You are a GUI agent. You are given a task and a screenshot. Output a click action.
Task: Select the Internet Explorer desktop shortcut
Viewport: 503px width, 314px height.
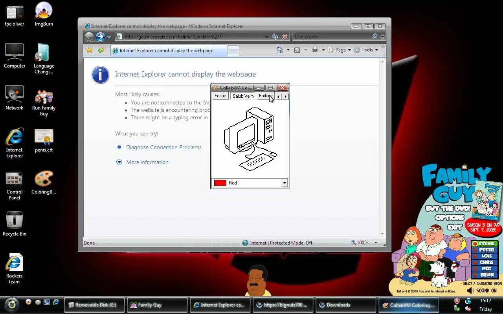[x=15, y=143]
